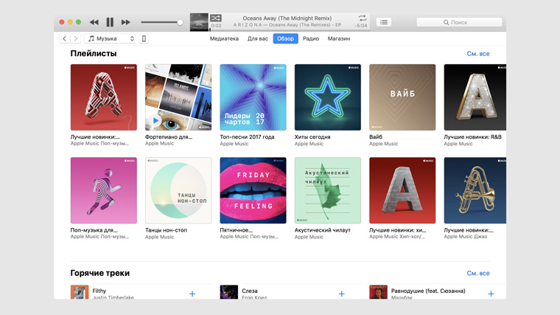This screenshot has width=560, height=315.
Task: Click the Слеза song title
Action: pyautogui.click(x=250, y=291)
